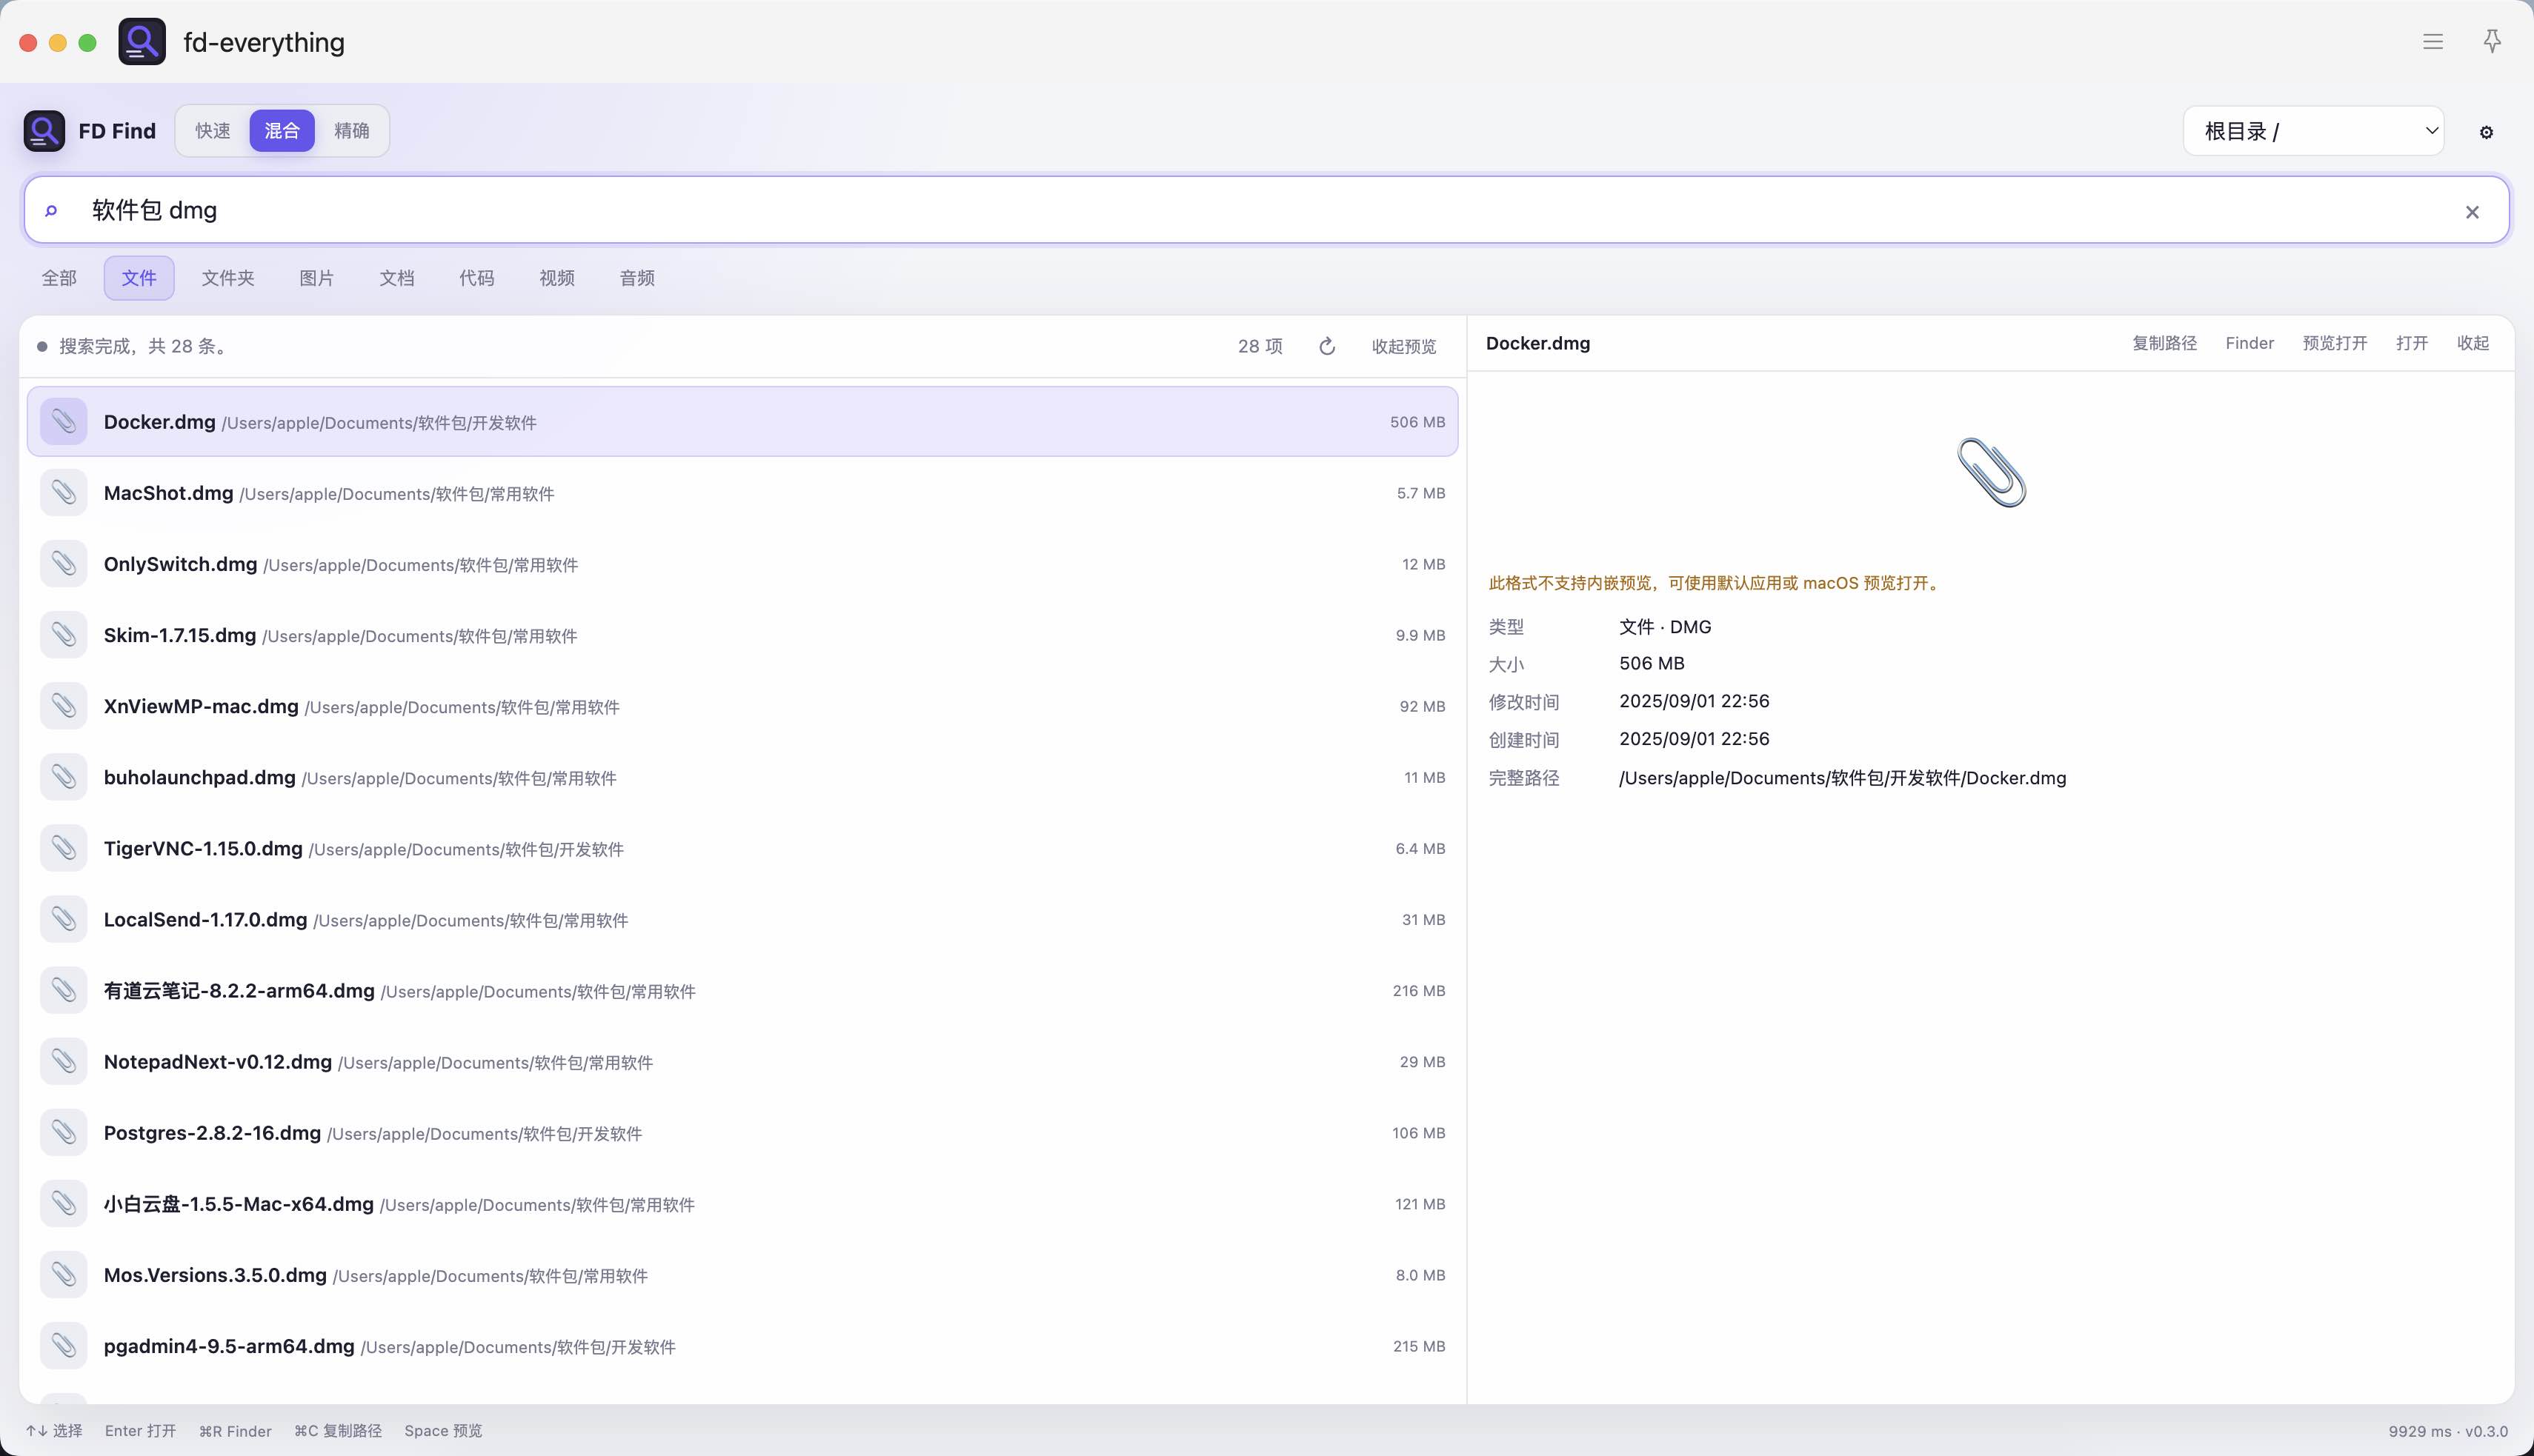
Task: Refresh the search results with reload icon
Action: click(1326, 346)
